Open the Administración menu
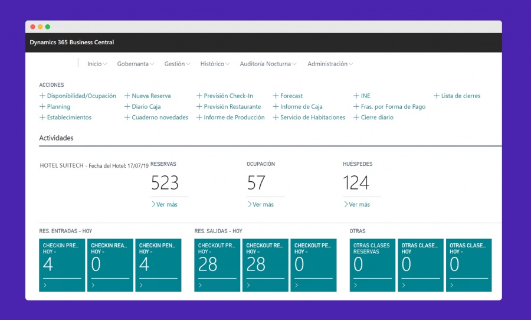531x320 pixels. click(327, 64)
